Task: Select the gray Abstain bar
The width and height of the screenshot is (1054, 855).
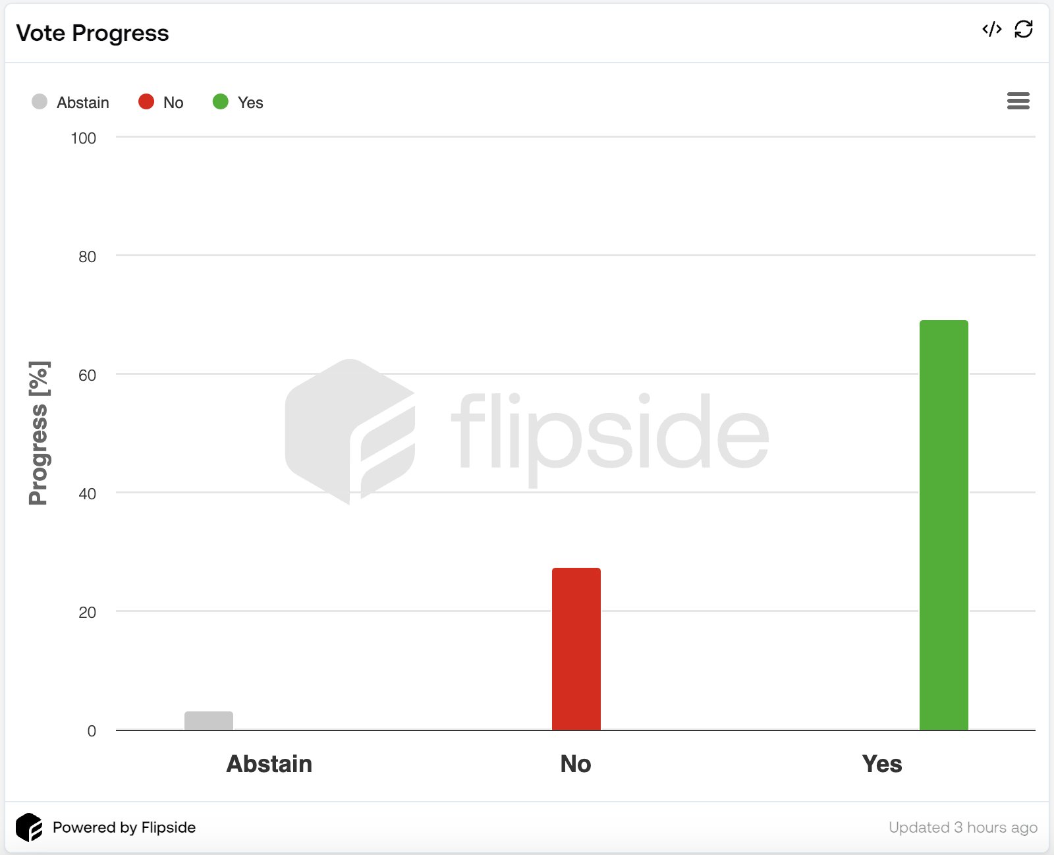Action: (209, 721)
